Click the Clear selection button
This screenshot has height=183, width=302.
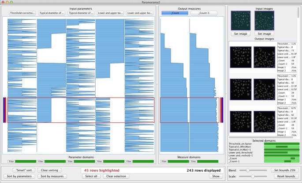click(x=116, y=176)
